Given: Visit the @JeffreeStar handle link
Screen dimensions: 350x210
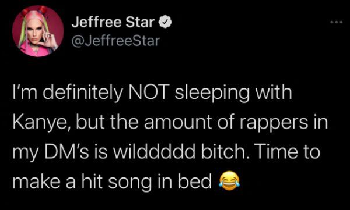Looking at the screenshot, I should (116, 41).
